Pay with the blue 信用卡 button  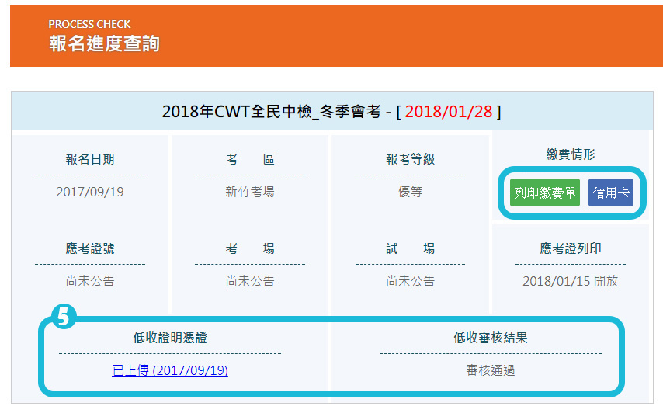[x=611, y=193]
